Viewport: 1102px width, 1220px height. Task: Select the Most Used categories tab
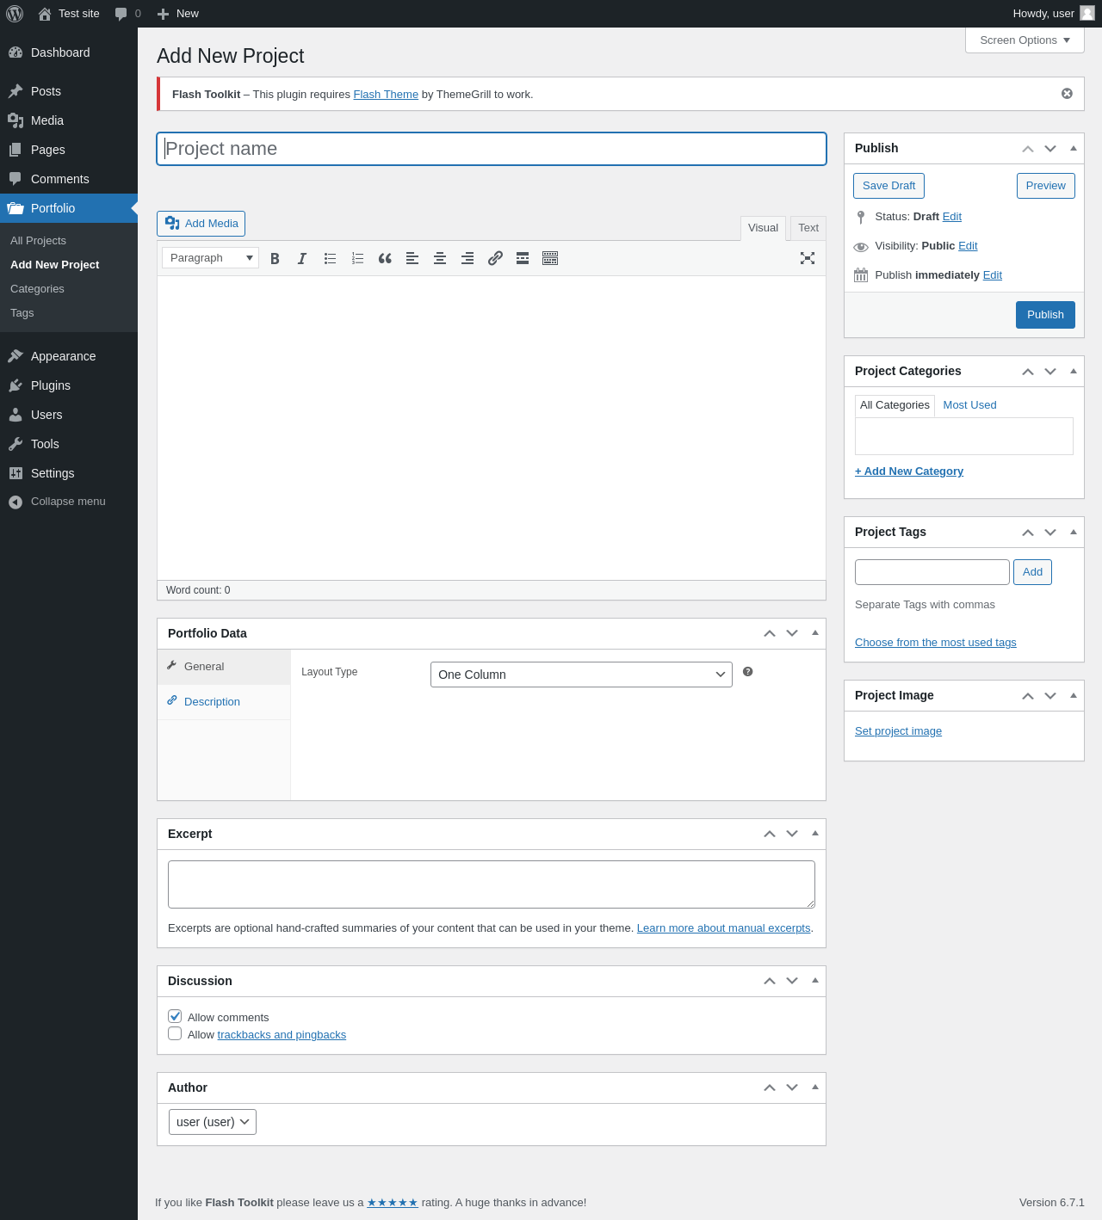(x=969, y=405)
